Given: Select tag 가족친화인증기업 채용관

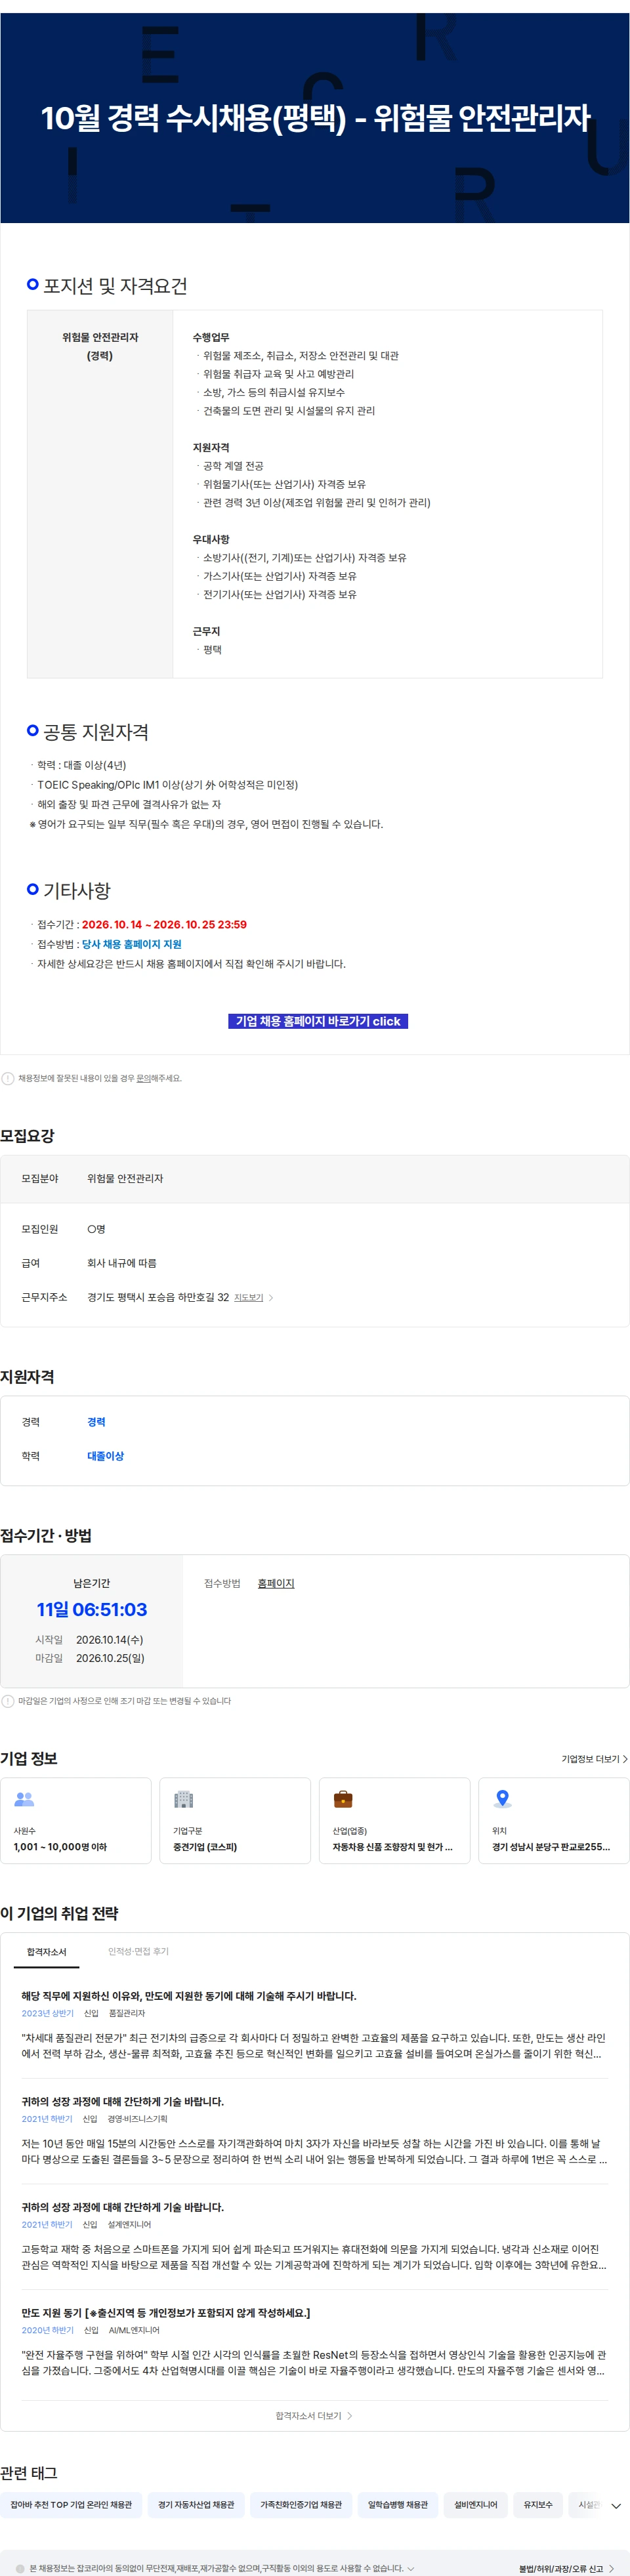Looking at the screenshot, I should pos(301,2505).
